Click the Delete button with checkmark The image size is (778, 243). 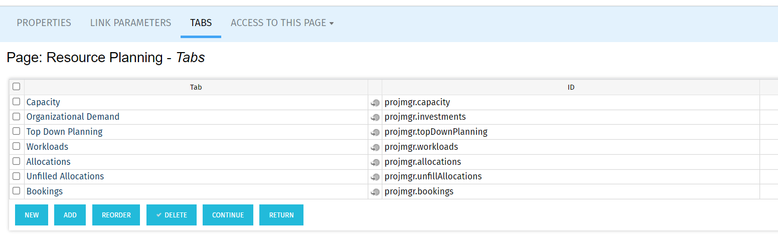point(172,215)
